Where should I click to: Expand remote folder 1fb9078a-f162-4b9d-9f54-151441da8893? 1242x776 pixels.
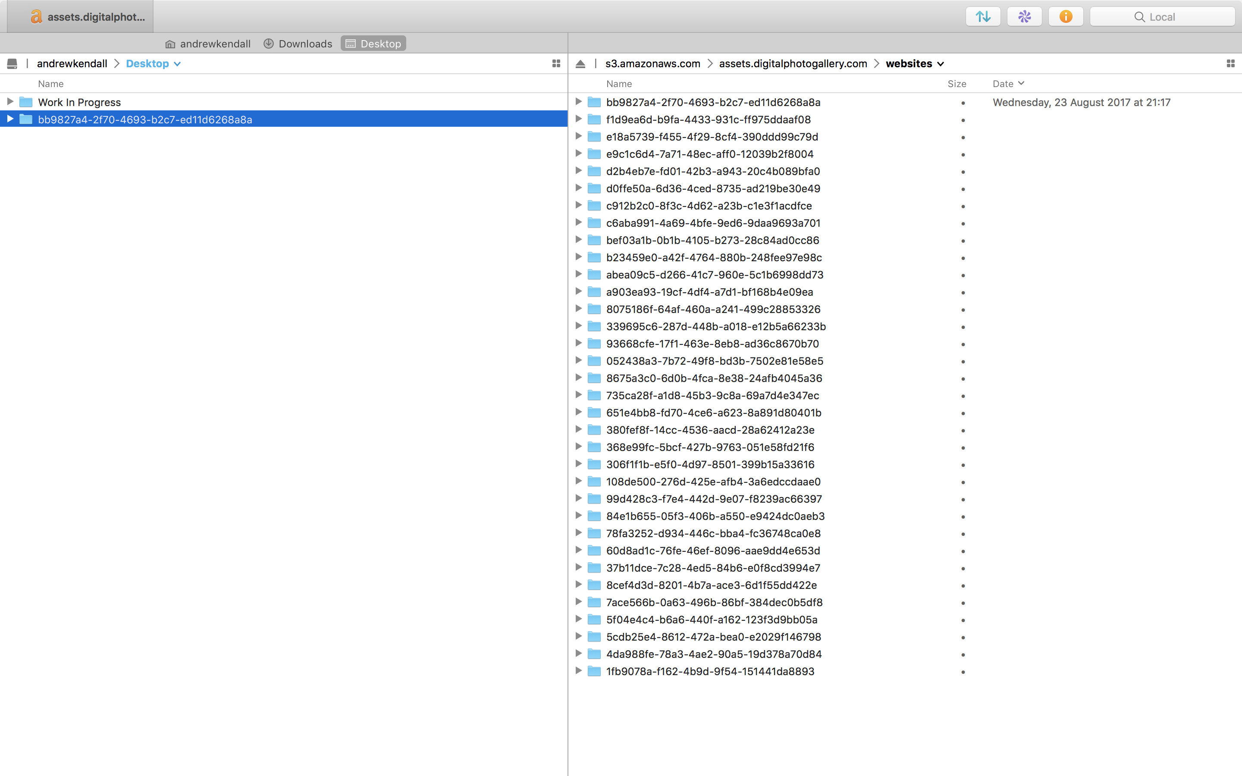click(578, 671)
